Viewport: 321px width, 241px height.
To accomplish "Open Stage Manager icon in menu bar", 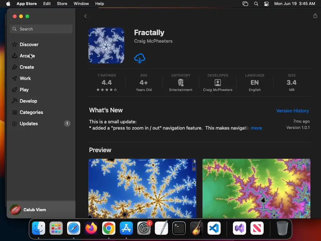I will click(x=245, y=4).
